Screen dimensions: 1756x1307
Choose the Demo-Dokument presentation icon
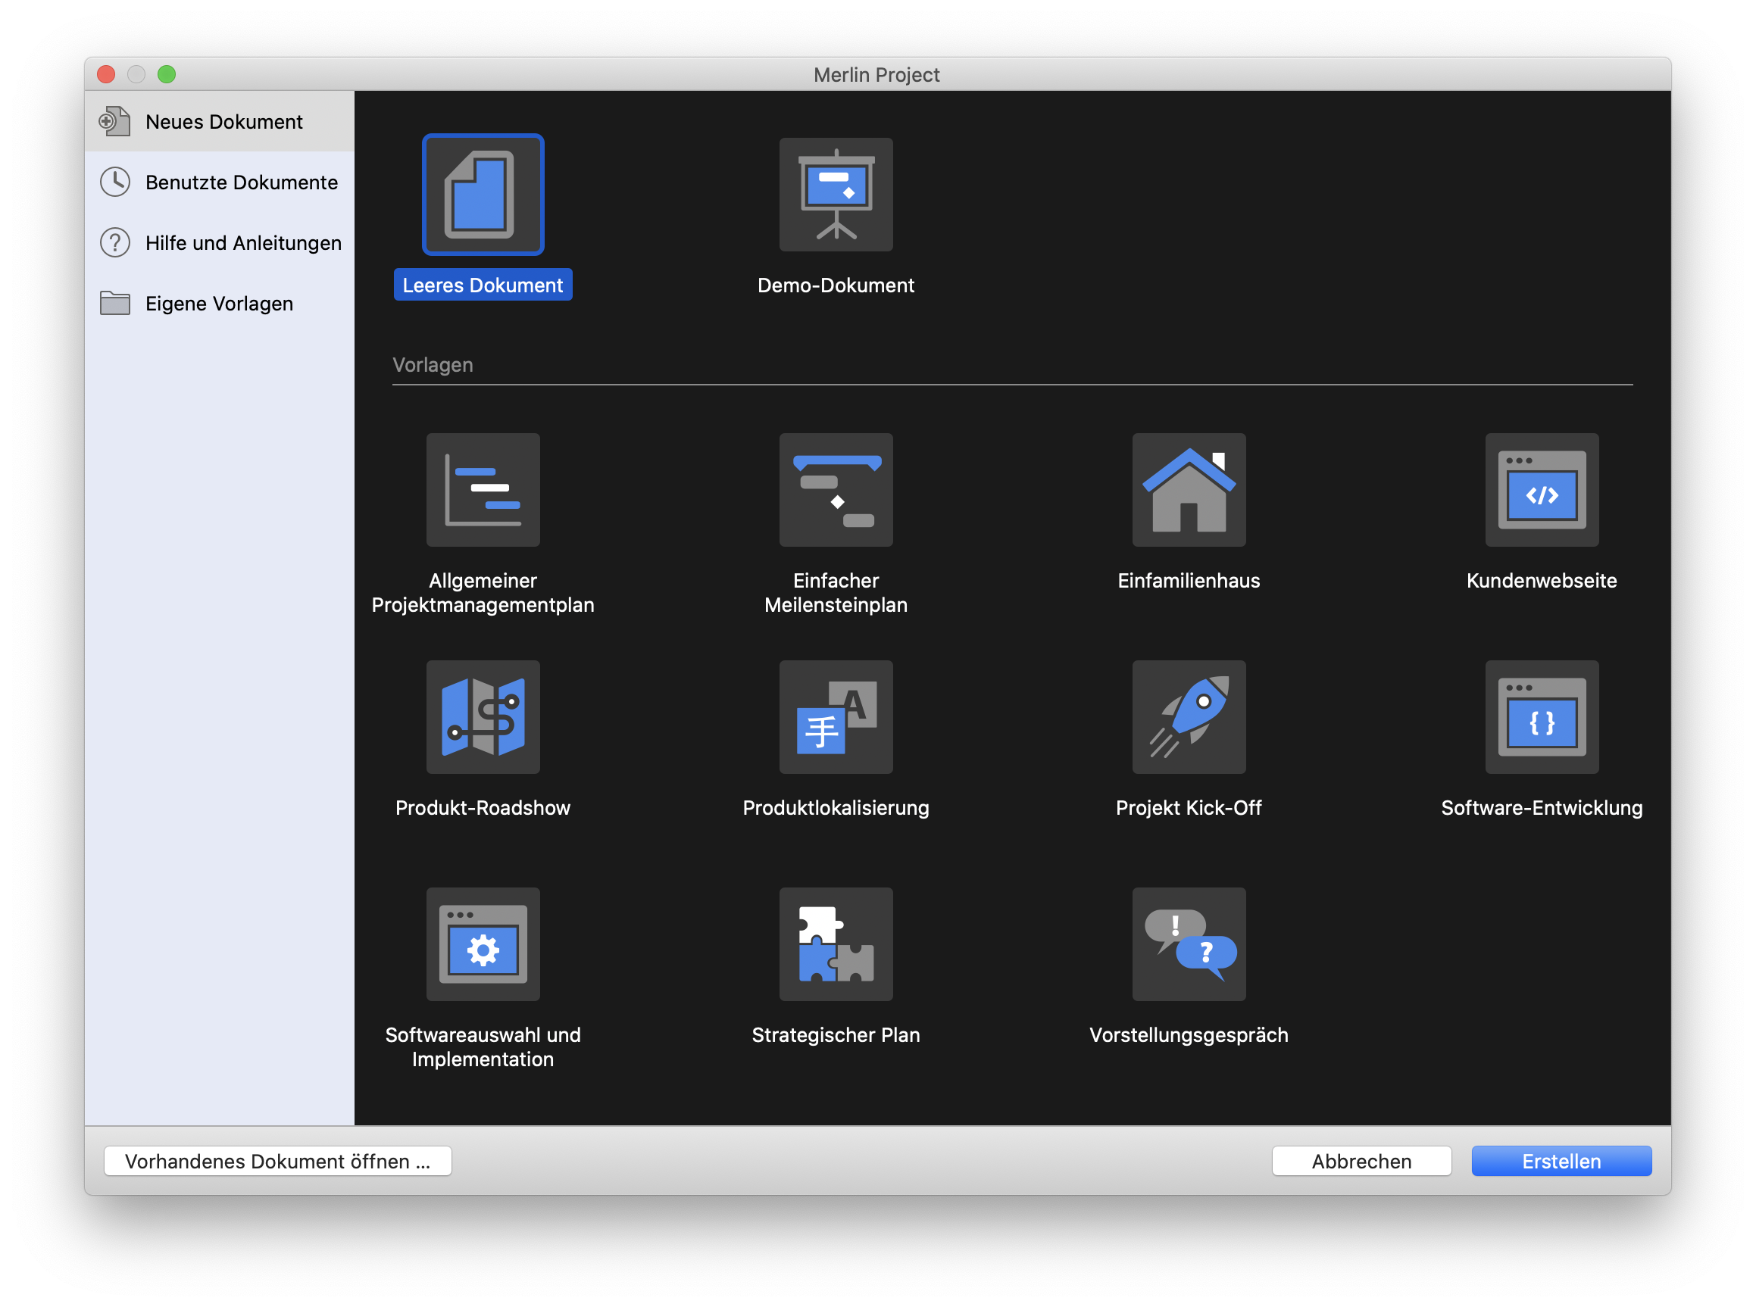(836, 195)
